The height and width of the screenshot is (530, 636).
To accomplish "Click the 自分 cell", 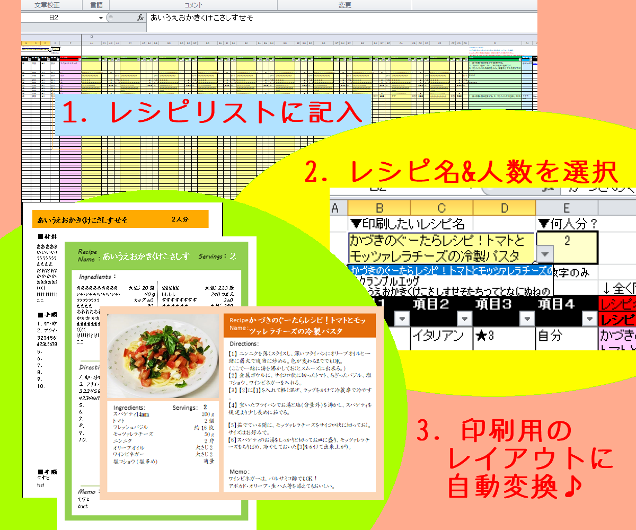I will click(x=567, y=338).
